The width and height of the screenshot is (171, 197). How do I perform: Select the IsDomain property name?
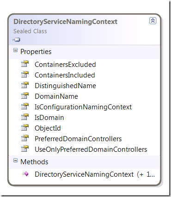[49, 118]
